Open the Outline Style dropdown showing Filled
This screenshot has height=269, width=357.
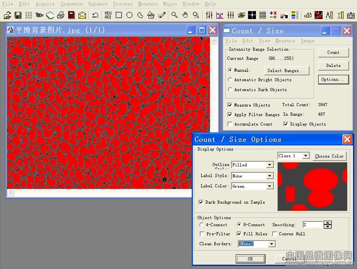coord(270,164)
